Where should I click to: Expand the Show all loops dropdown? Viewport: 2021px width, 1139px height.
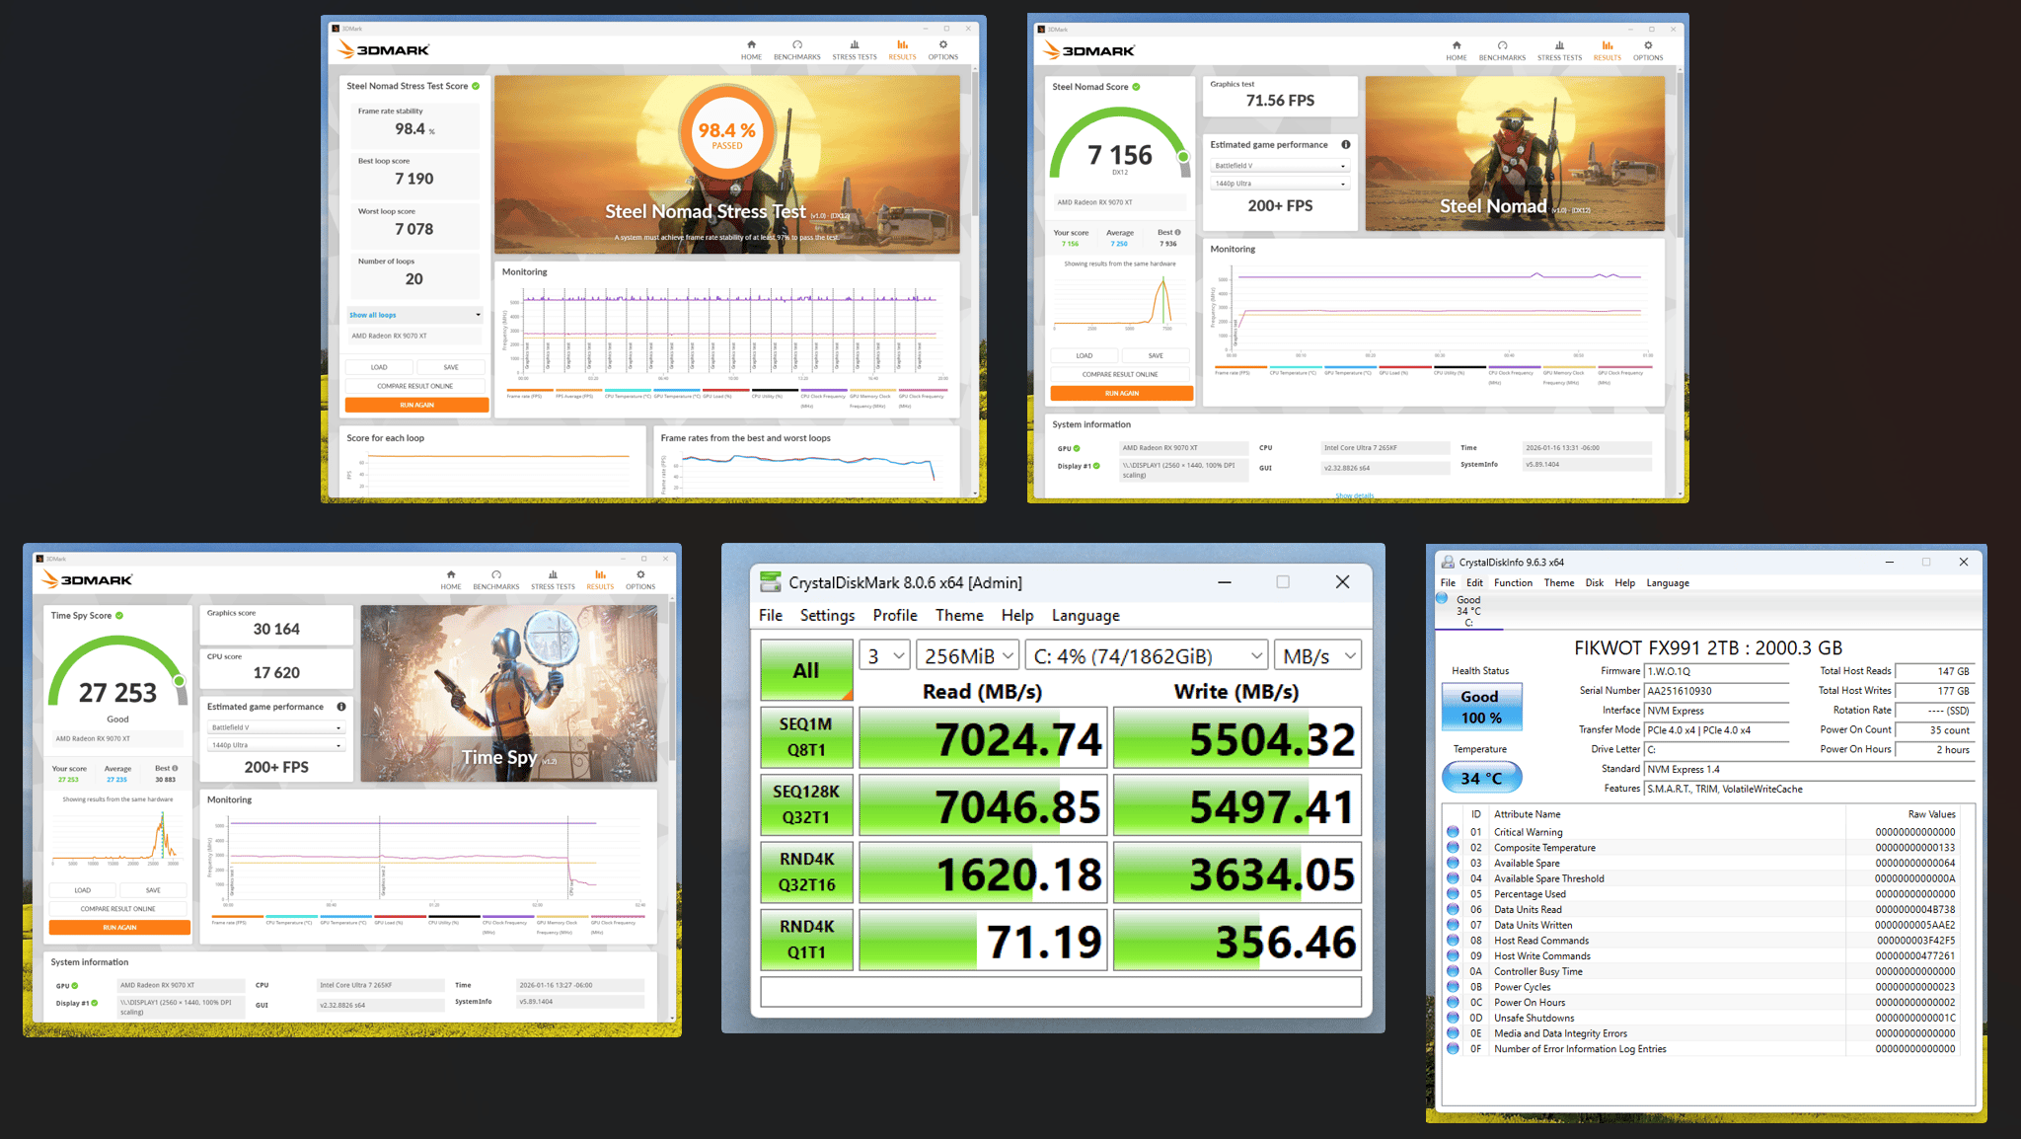(x=414, y=315)
